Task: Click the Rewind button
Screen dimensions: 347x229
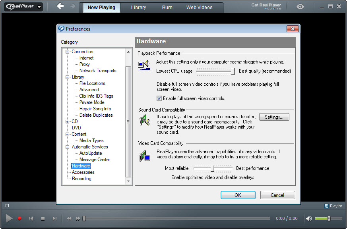Action: 69,219
